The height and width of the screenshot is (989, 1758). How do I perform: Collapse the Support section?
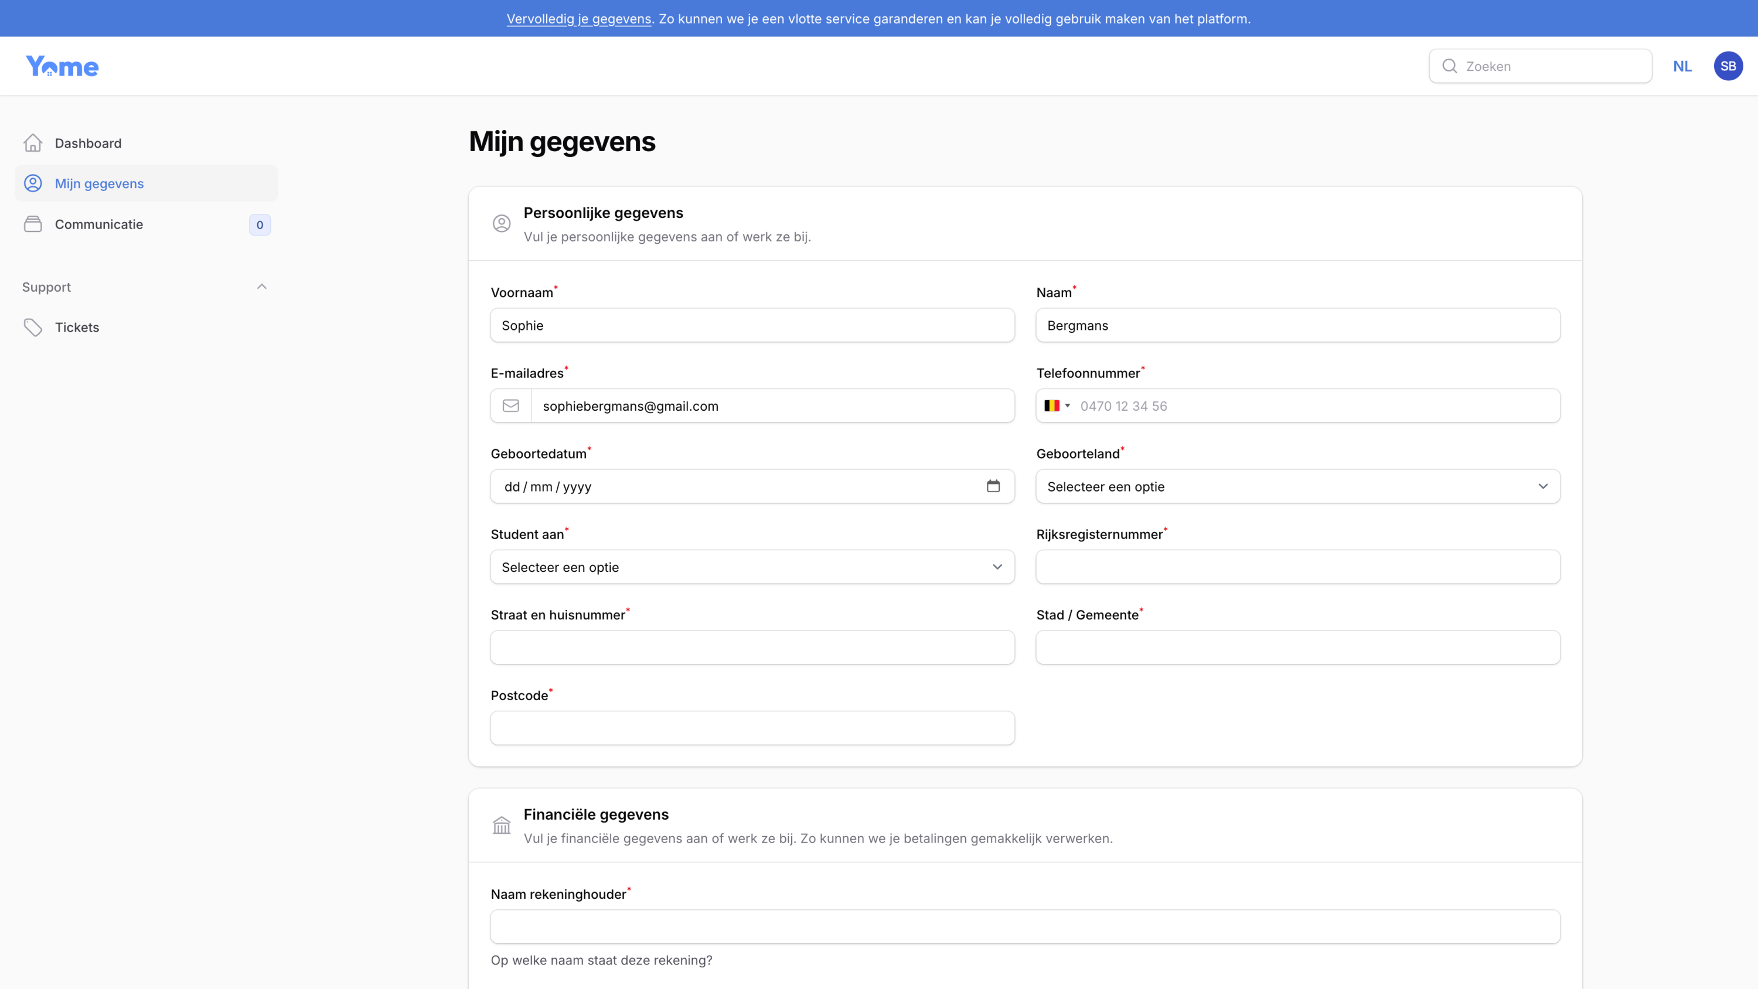(261, 286)
